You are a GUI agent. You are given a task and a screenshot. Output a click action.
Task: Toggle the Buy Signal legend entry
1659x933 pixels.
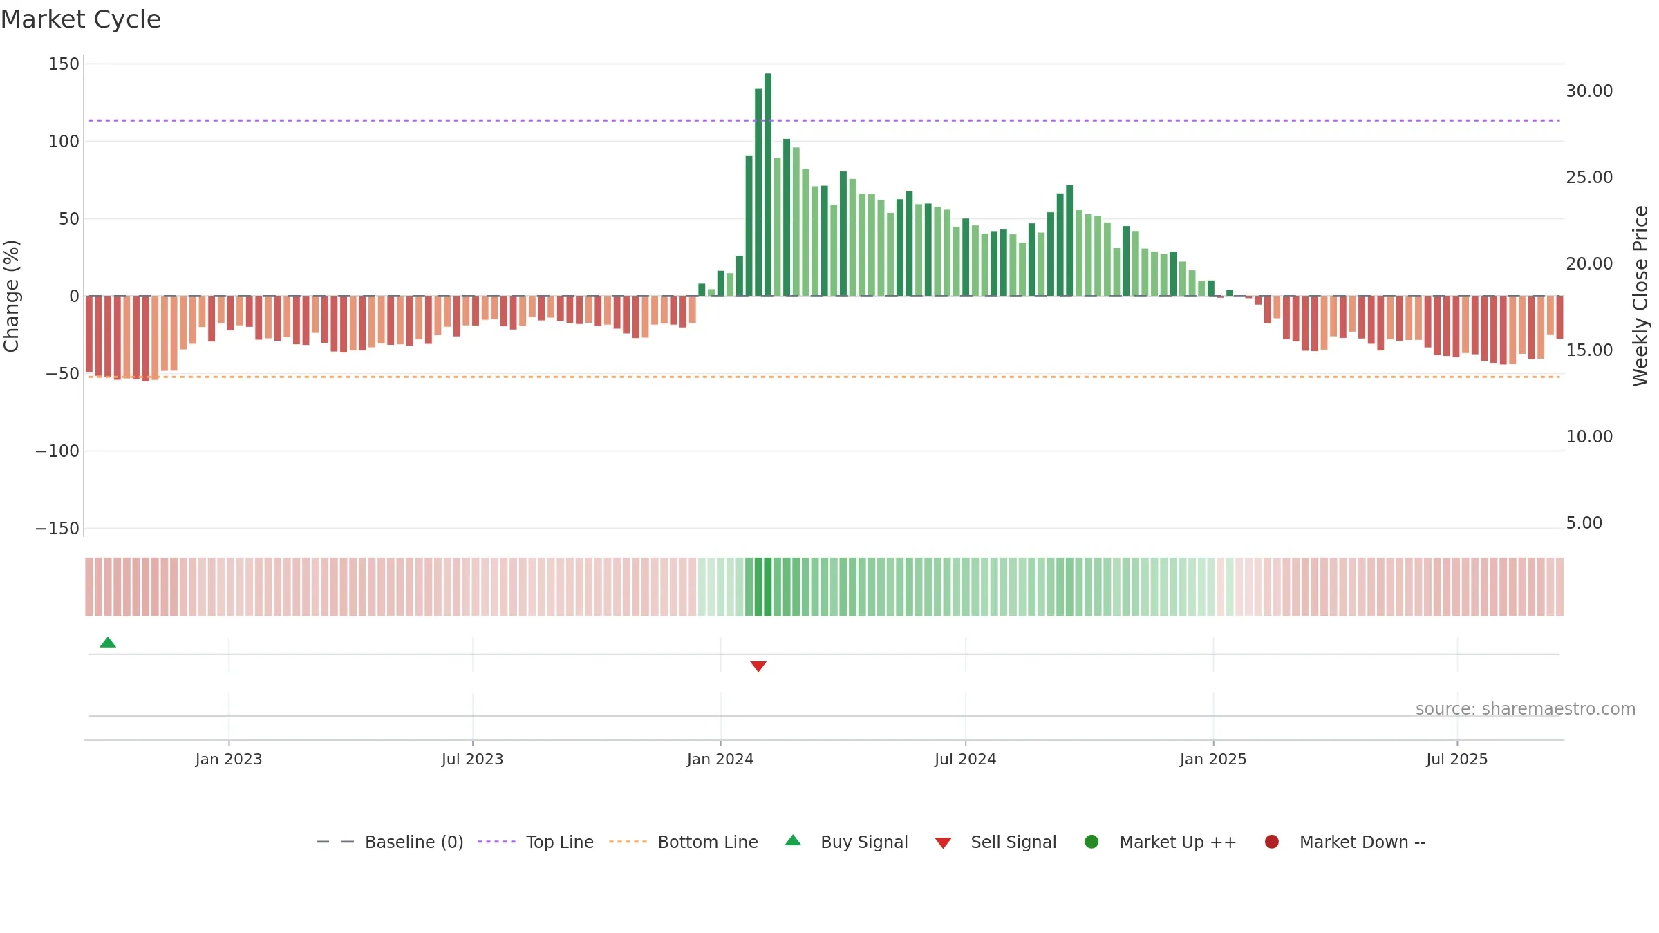[x=847, y=842]
